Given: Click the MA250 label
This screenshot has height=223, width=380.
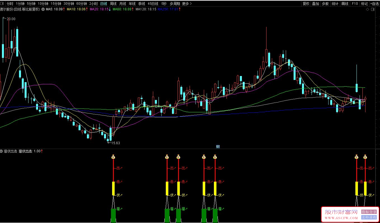Looking at the screenshot, I should click(x=168, y=9).
